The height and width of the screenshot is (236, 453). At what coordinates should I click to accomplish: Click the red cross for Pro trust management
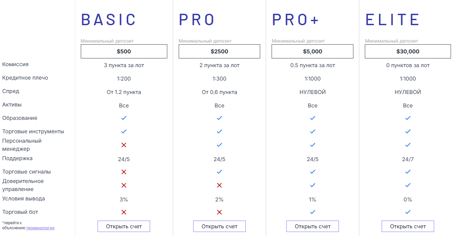point(219,185)
